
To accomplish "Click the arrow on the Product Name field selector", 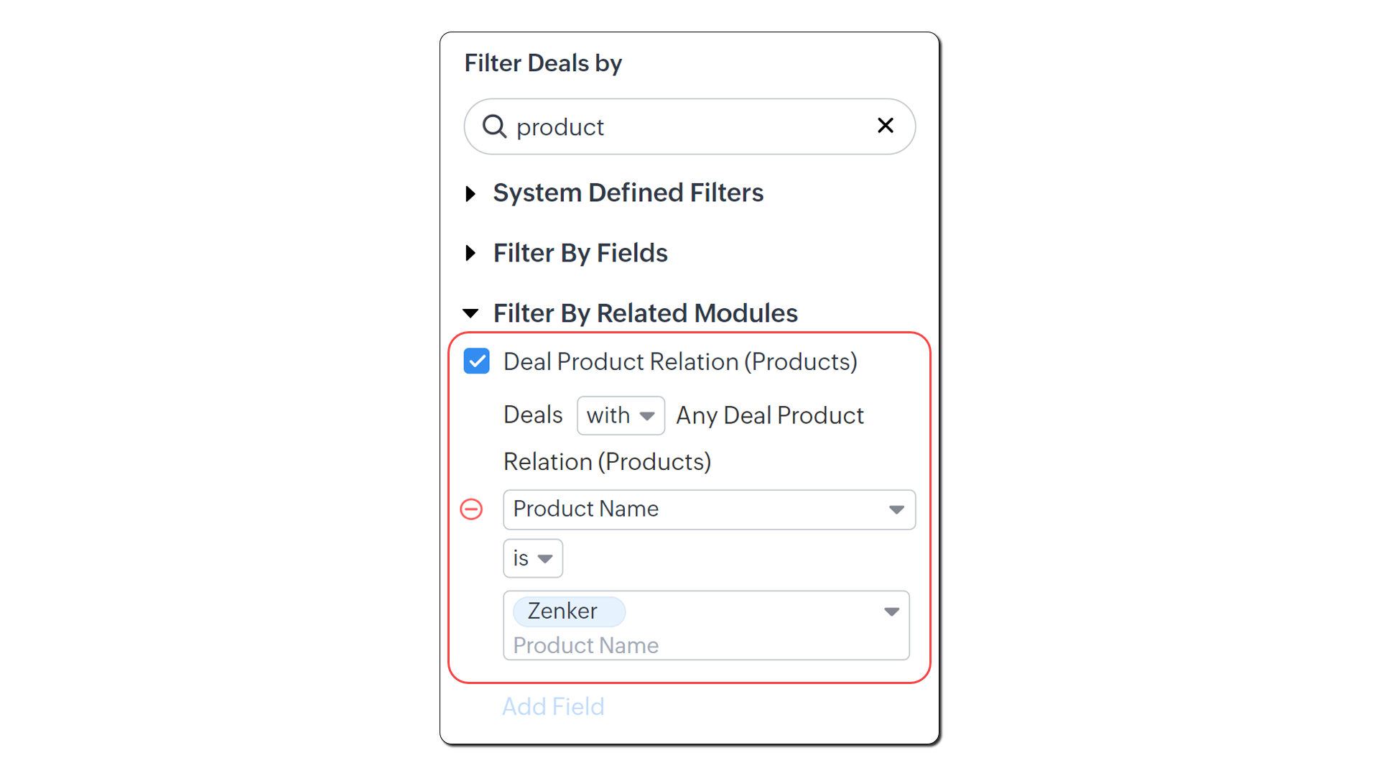I will tap(896, 509).
